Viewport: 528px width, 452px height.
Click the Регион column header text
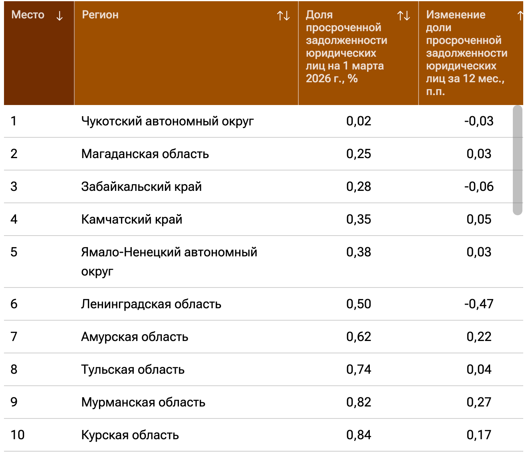point(100,15)
